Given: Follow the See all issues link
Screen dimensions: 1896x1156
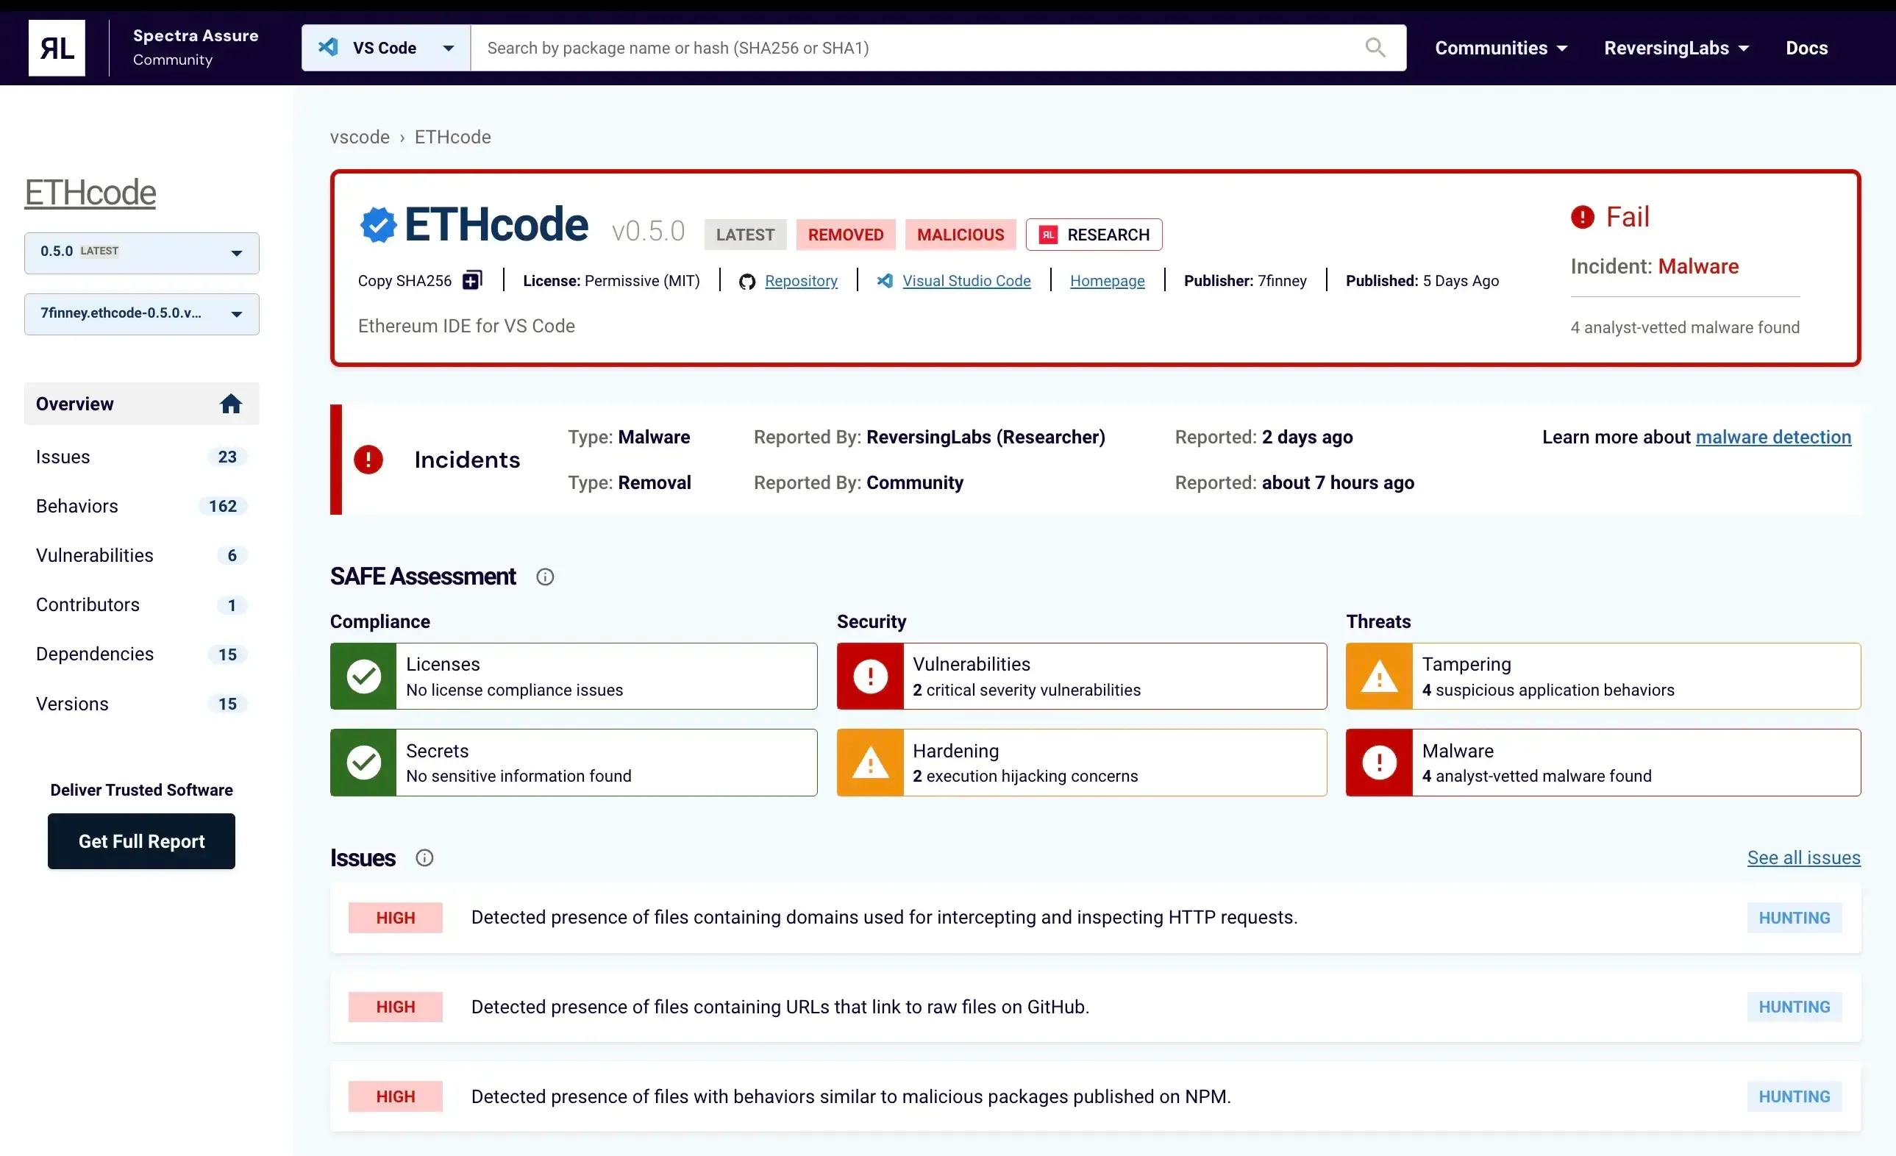Looking at the screenshot, I should pyautogui.click(x=1803, y=857).
